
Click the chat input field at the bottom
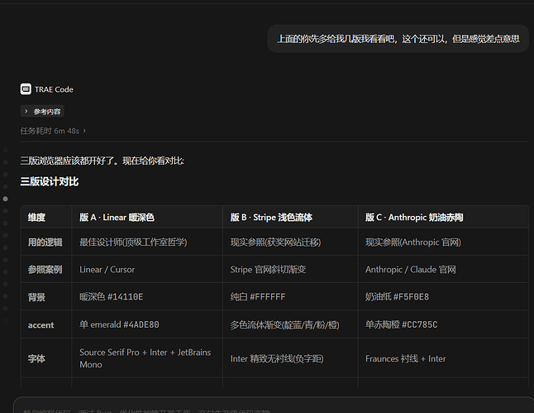274,406
